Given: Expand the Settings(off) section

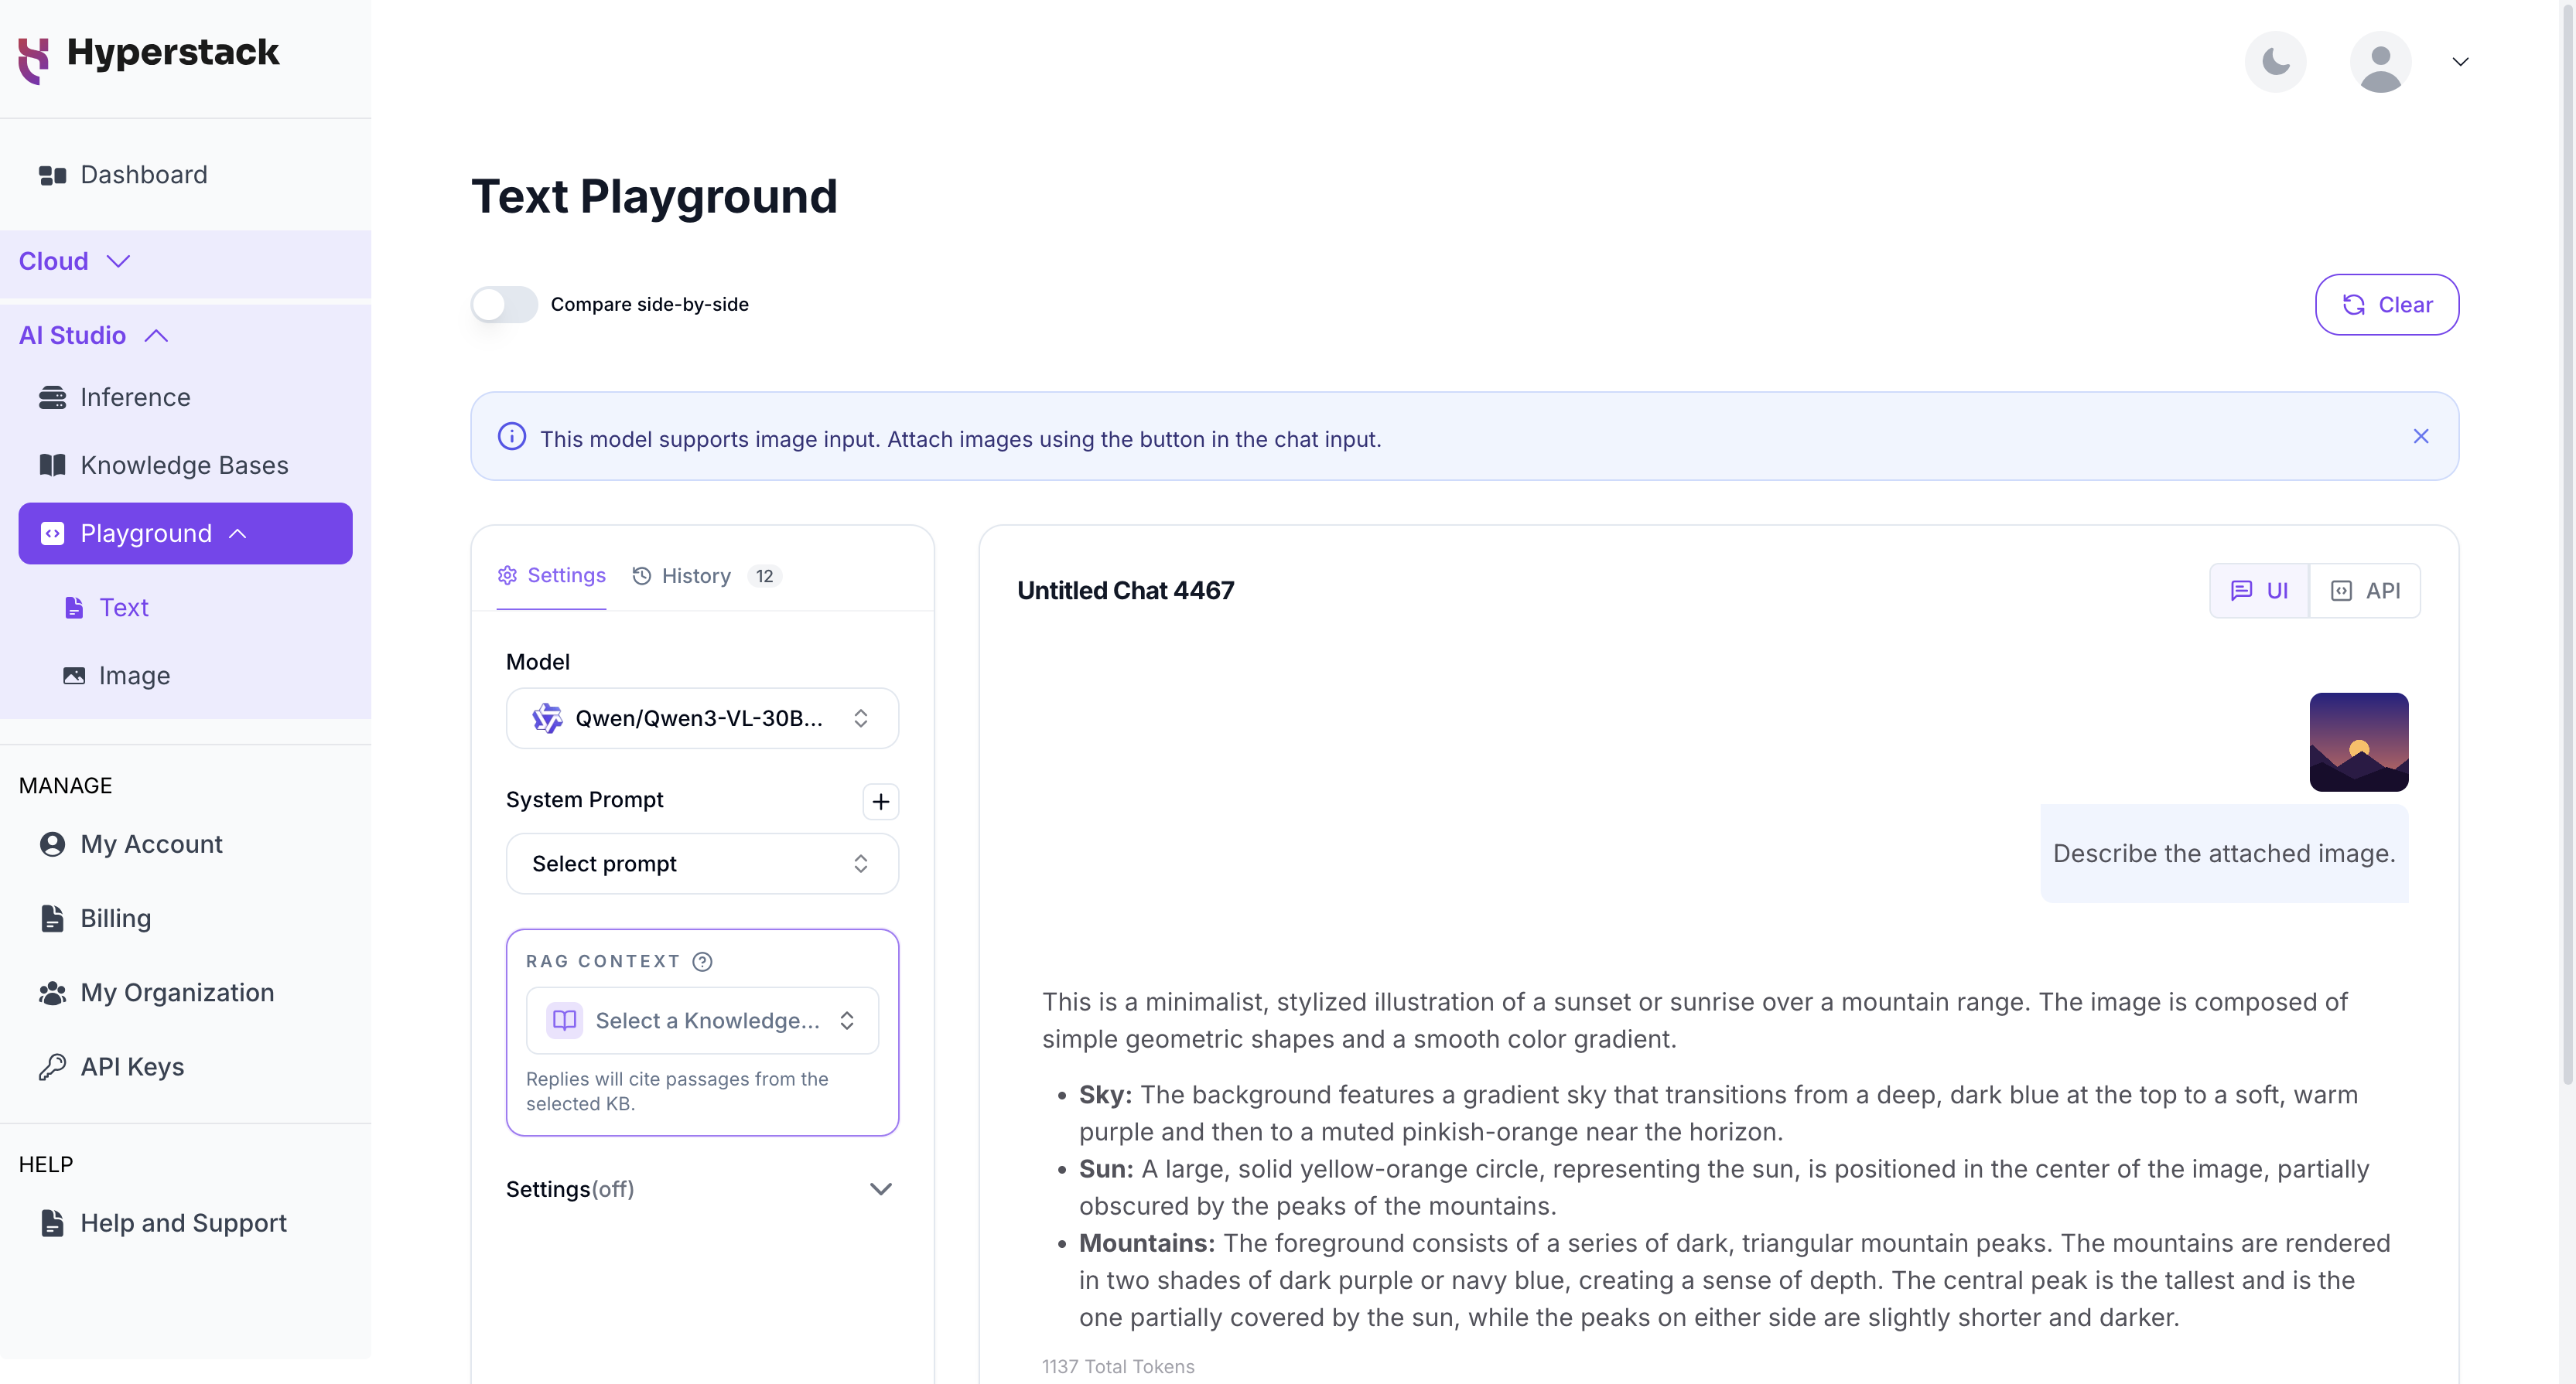Looking at the screenshot, I should (702, 1189).
